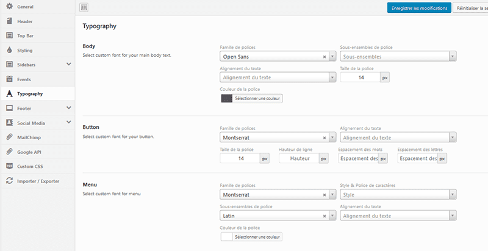Open the Menu Alignement du texte dropdown
Screen dimensions: 488x251
click(x=398, y=216)
